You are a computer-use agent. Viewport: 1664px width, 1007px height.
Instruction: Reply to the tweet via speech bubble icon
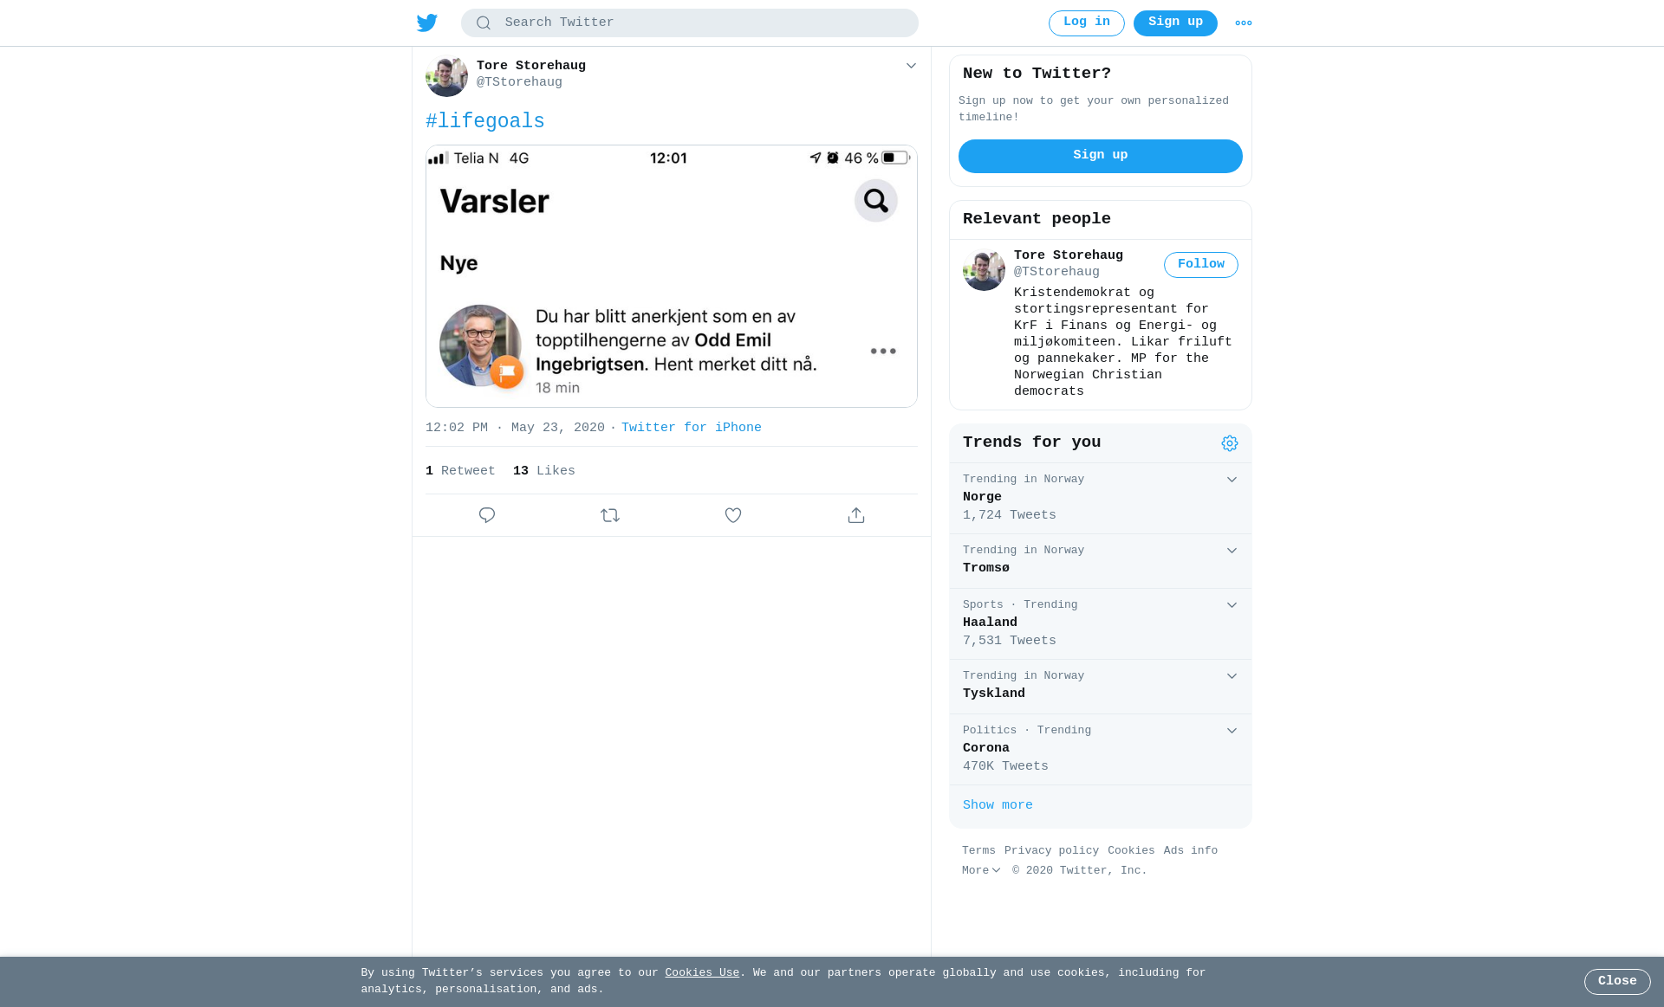[487, 515]
